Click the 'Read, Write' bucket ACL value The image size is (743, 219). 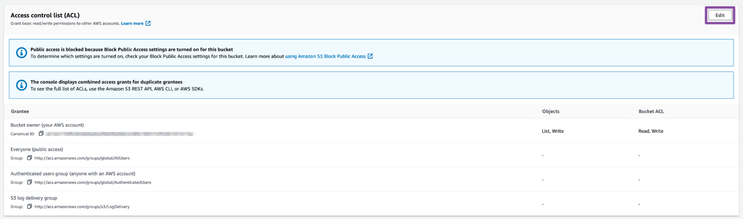pos(651,131)
